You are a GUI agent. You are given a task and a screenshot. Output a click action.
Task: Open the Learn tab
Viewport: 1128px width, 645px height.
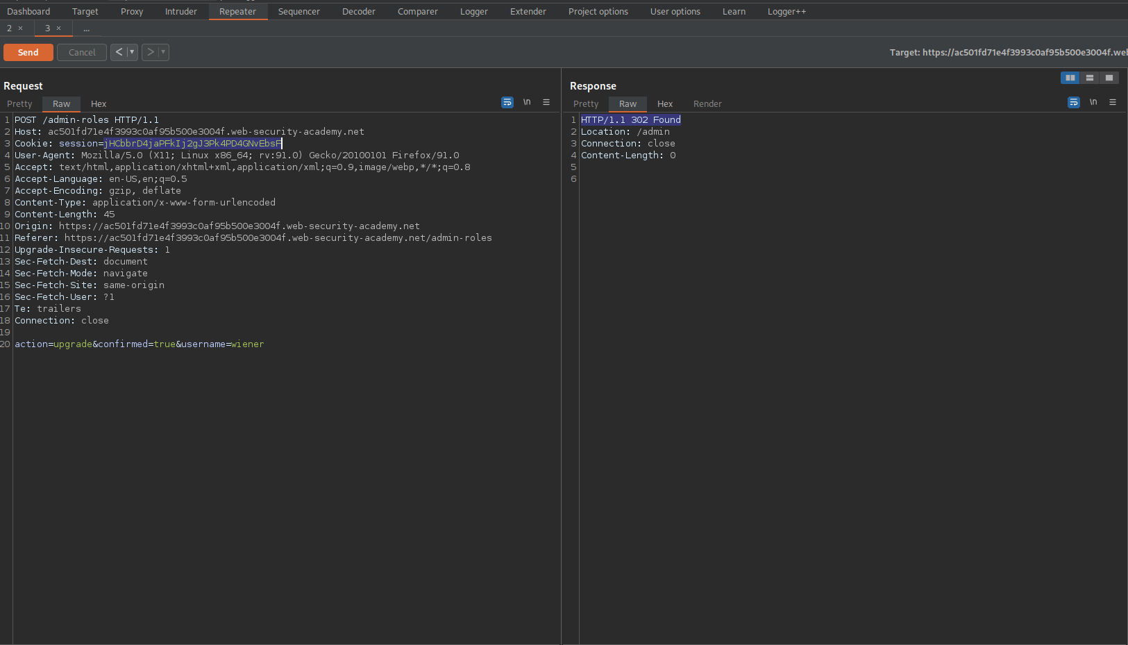(734, 11)
